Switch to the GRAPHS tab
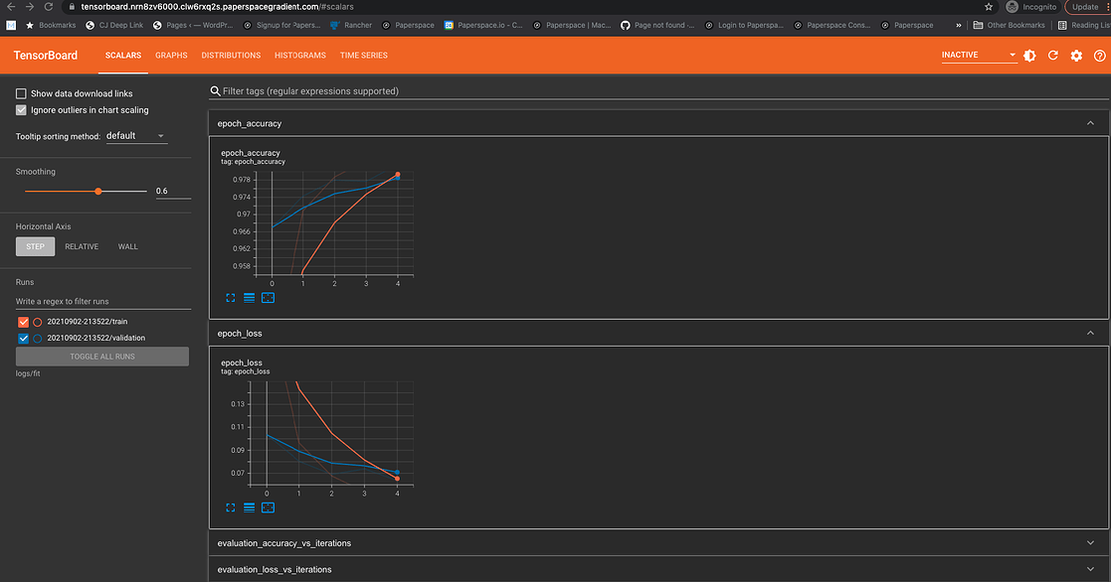Image resolution: width=1111 pixels, height=582 pixels. point(171,56)
